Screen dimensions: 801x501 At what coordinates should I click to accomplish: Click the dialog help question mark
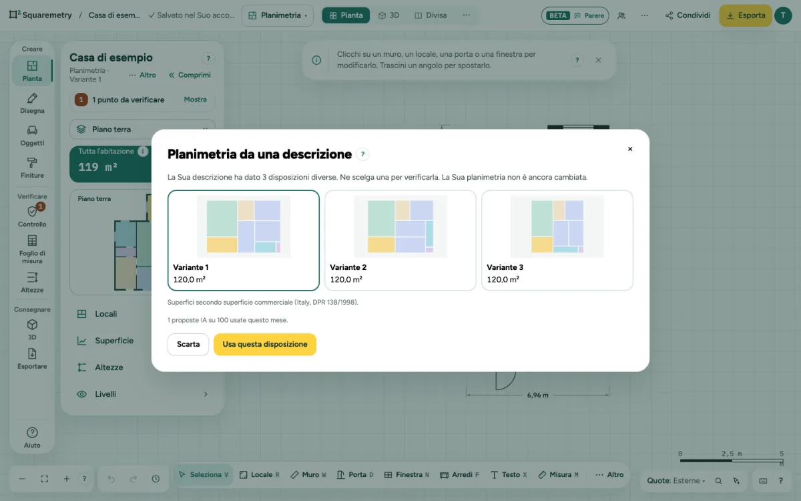coord(362,154)
